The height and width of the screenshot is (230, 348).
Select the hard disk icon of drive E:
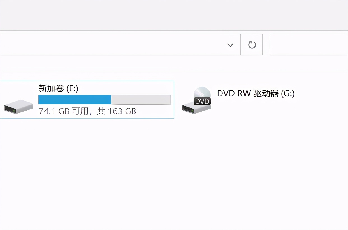(x=18, y=106)
